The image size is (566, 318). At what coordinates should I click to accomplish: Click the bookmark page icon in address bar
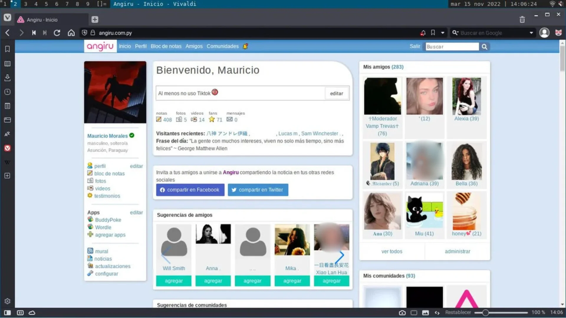[433, 33]
